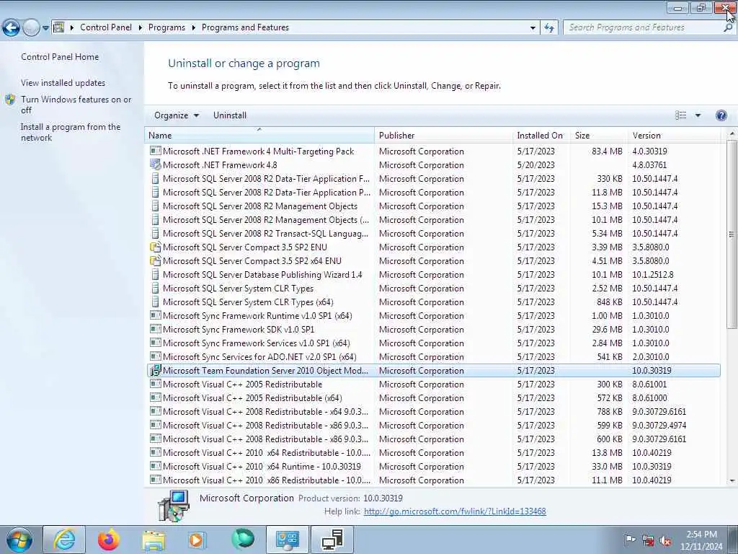Select Microsoft .NET Framework 4 Multi-Targeting Pack

pyautogui.click(x=433, y=151)
